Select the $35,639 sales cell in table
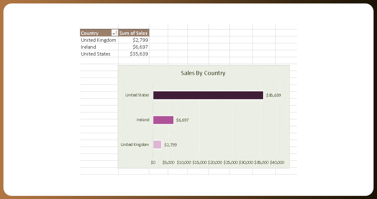The width and height of the screenshot is (377, 199). 139,54
